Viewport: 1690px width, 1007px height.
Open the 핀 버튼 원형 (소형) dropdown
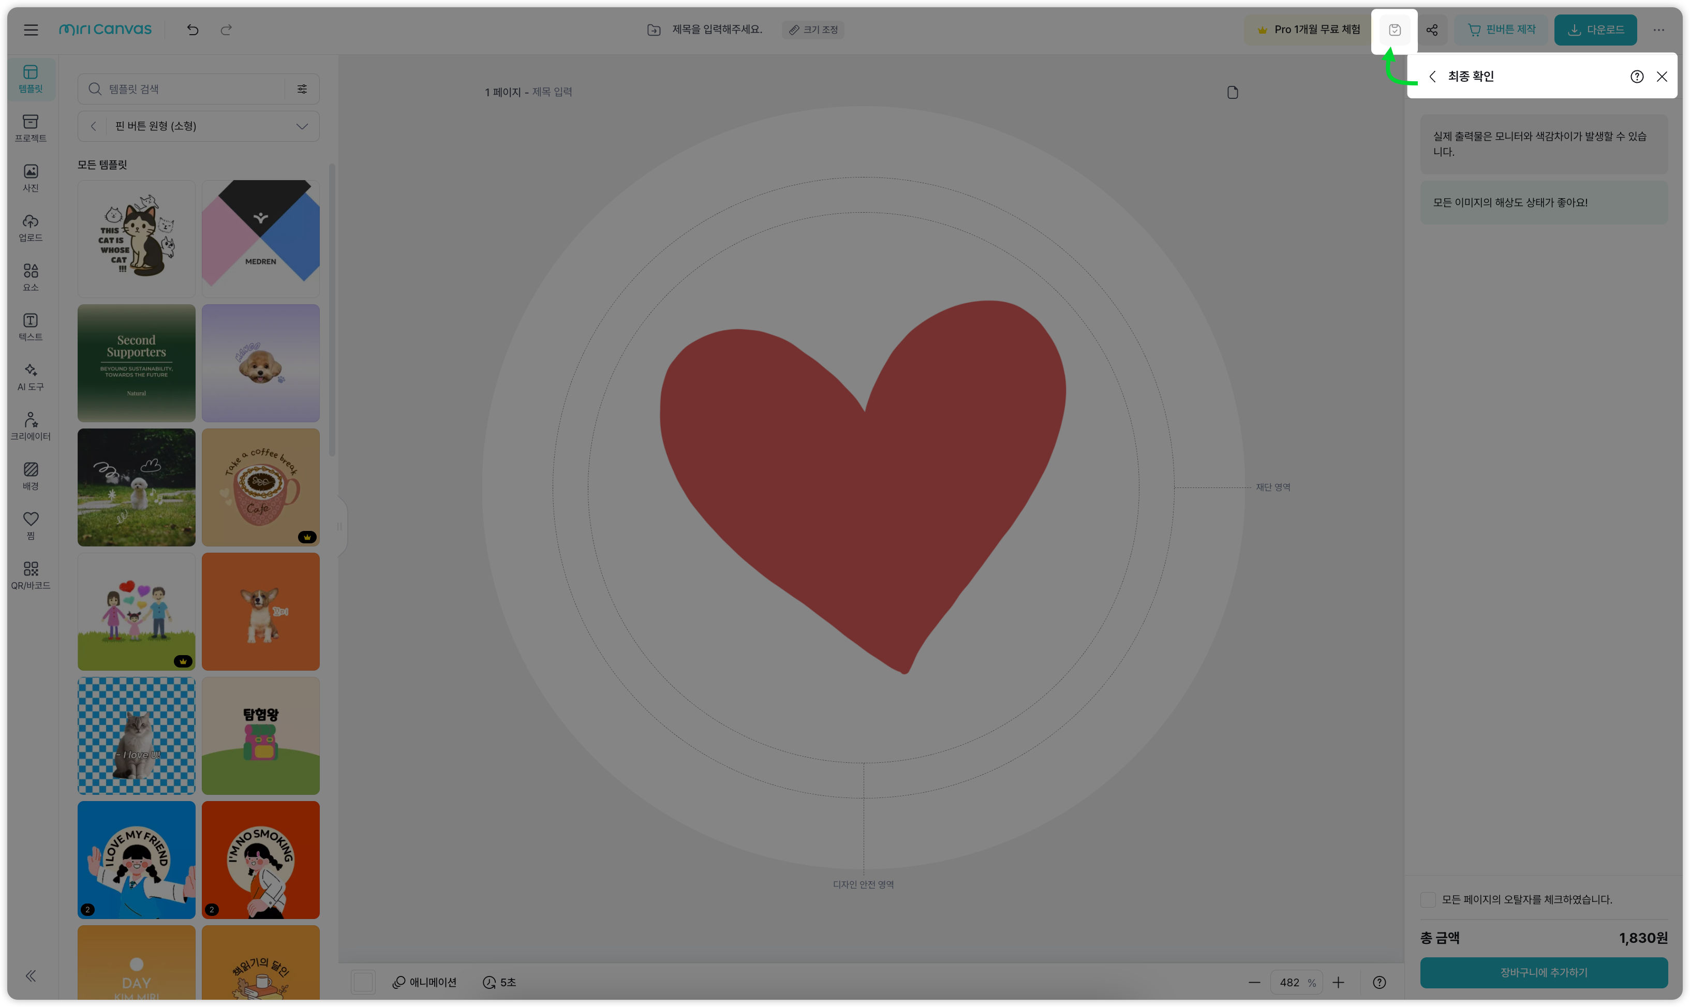(198, 126)
